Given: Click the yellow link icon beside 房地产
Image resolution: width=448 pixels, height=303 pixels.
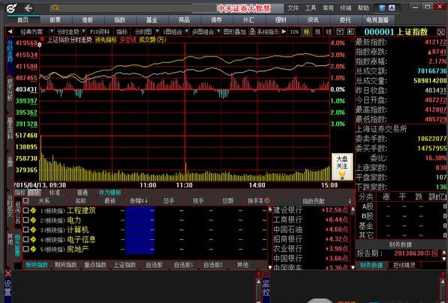Looking at the screenshot, I should [x=34, y=249].
